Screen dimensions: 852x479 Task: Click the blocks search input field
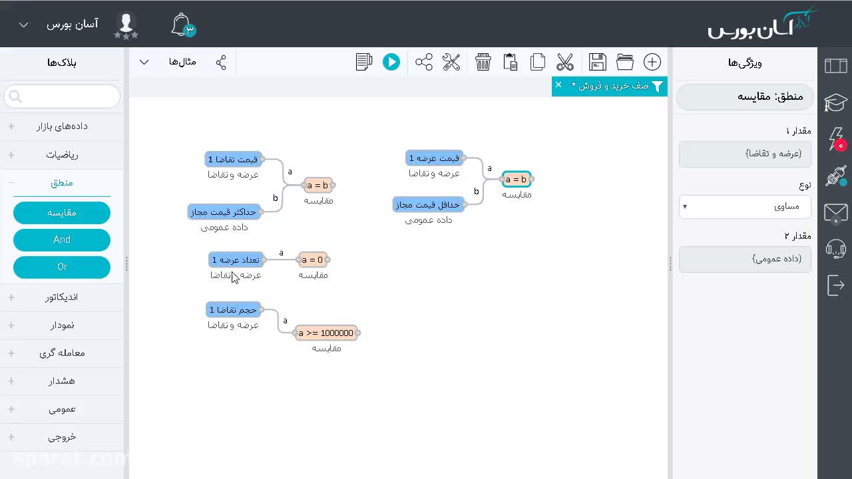[62, 96]
